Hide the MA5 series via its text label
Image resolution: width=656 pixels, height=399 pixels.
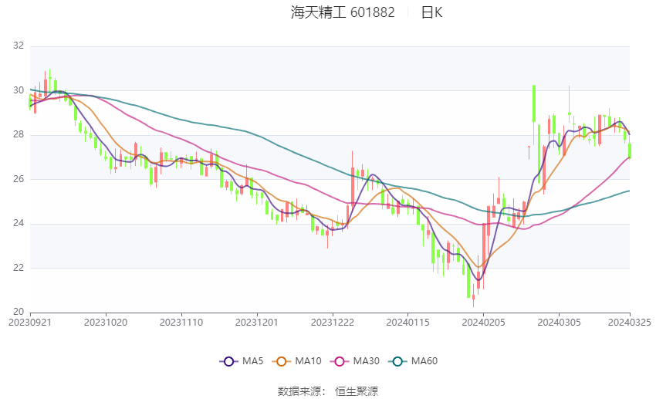[x=253, y=361]
